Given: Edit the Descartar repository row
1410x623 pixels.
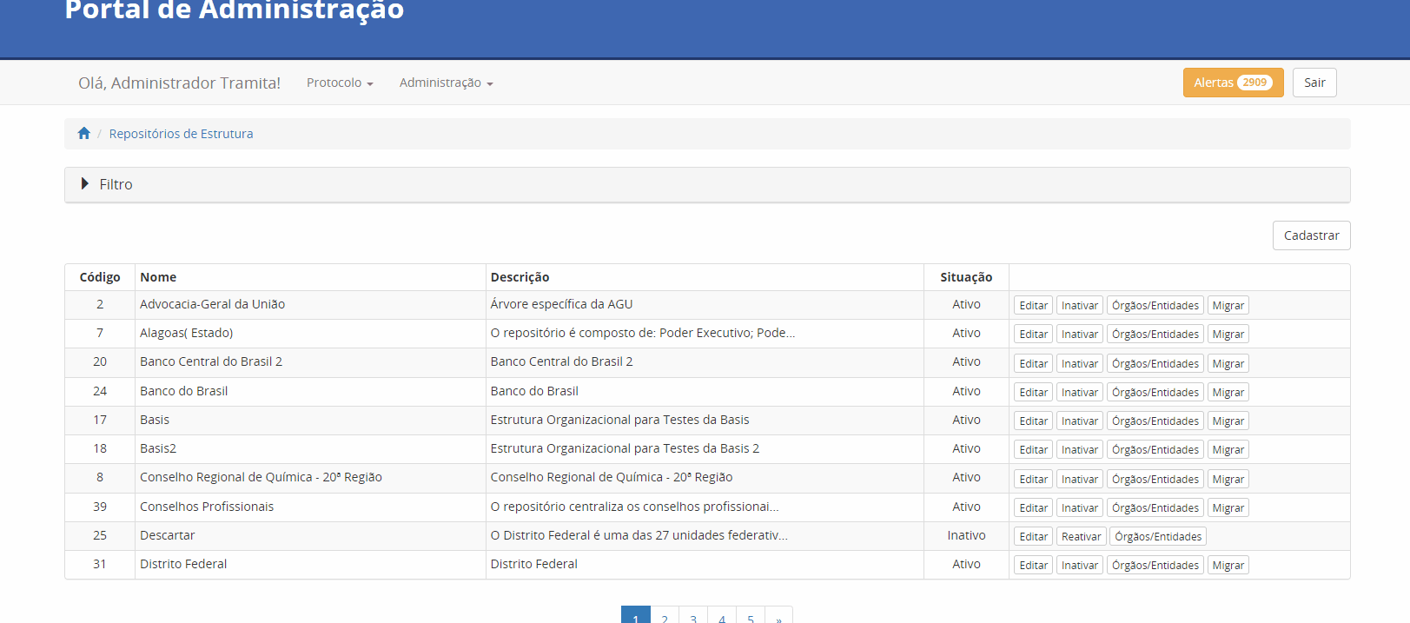Looking at the screenshot, I should point(1033,536).
